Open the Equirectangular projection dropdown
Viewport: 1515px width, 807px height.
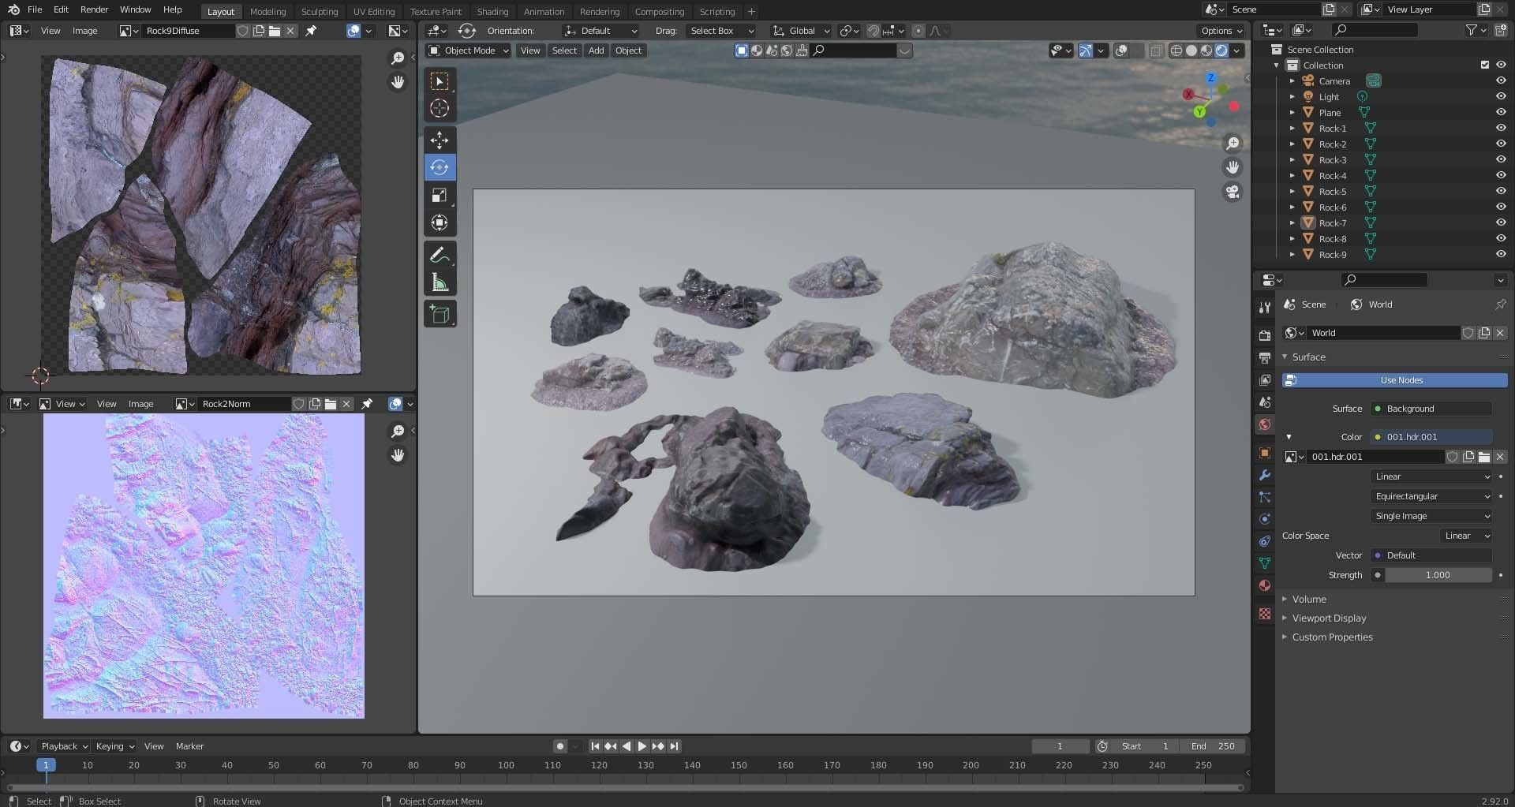click(x=1431, y=496)
